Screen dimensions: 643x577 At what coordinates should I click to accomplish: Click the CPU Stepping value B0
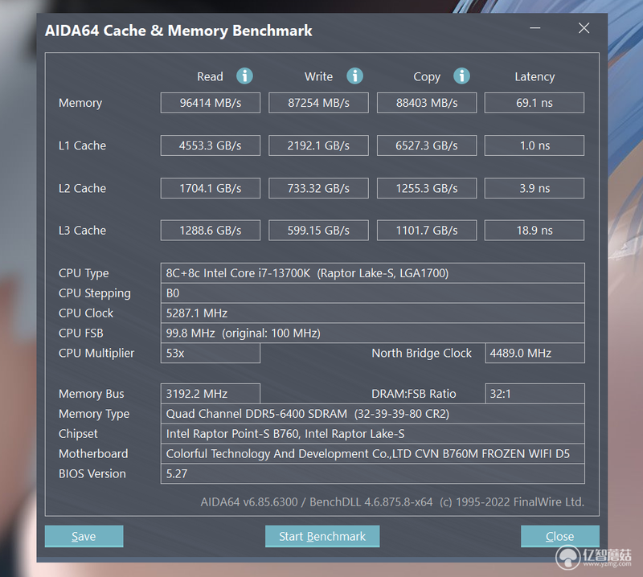pyautogui.click(x=373, y=293)
